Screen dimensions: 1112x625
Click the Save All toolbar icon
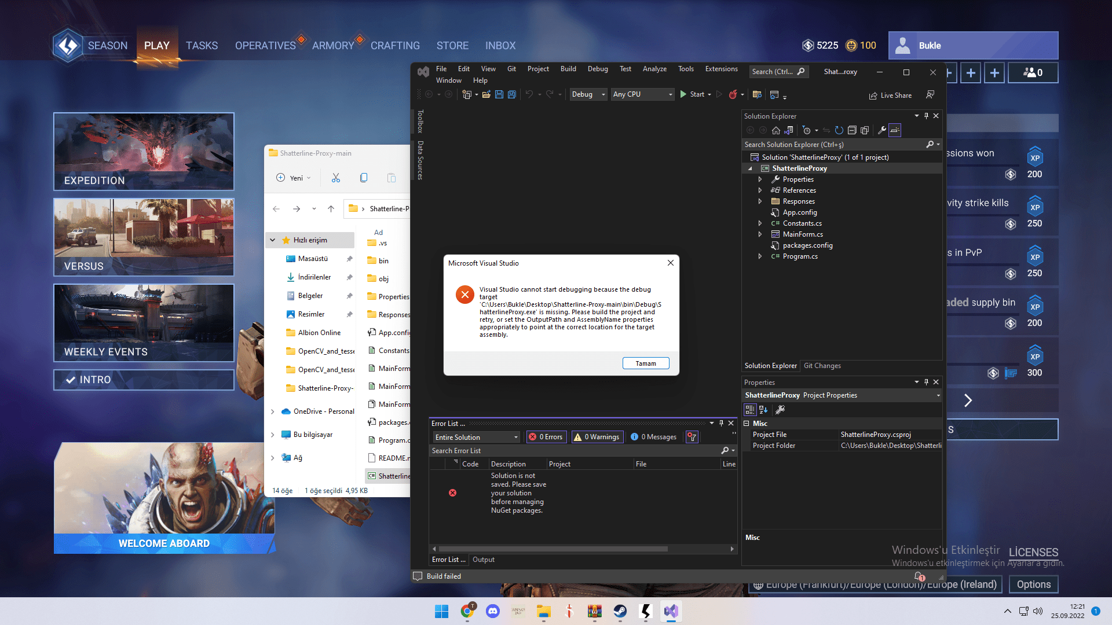pyautogui.click(x=512, y=94)
